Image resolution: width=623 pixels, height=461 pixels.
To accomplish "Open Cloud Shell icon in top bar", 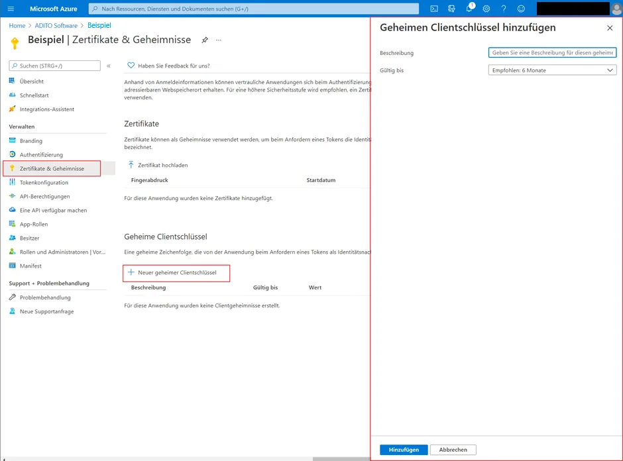I will [434, 9].
